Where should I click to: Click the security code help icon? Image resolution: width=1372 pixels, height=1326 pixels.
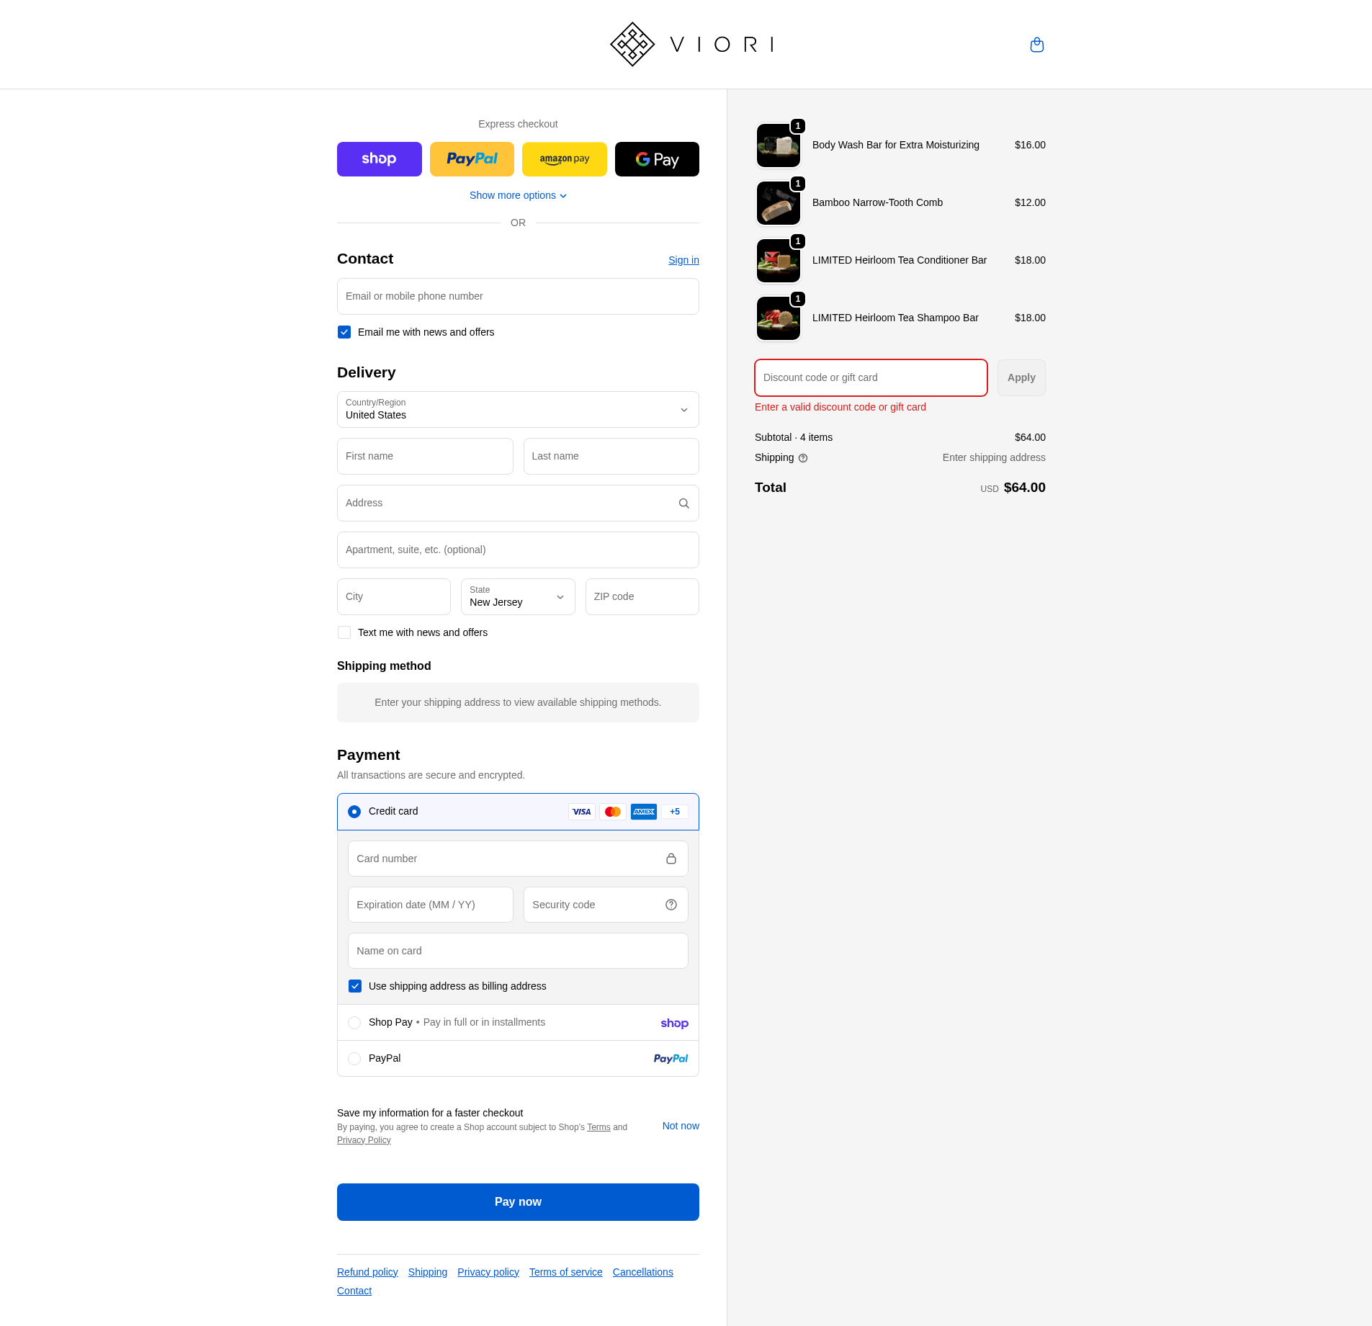point(671,905)
